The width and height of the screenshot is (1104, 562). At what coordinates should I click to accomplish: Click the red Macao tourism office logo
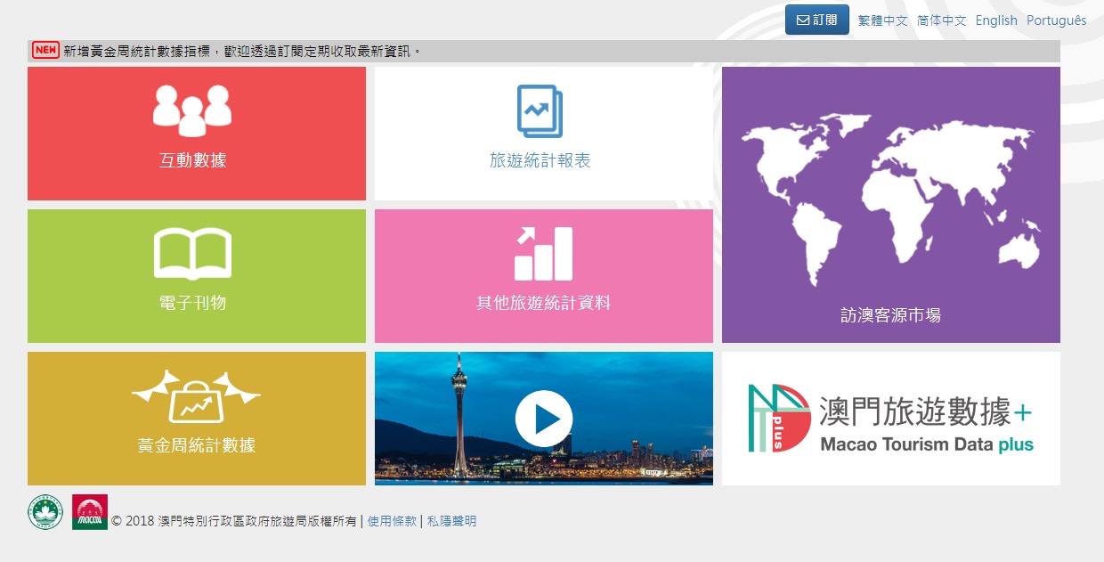(x=90, y=512)
